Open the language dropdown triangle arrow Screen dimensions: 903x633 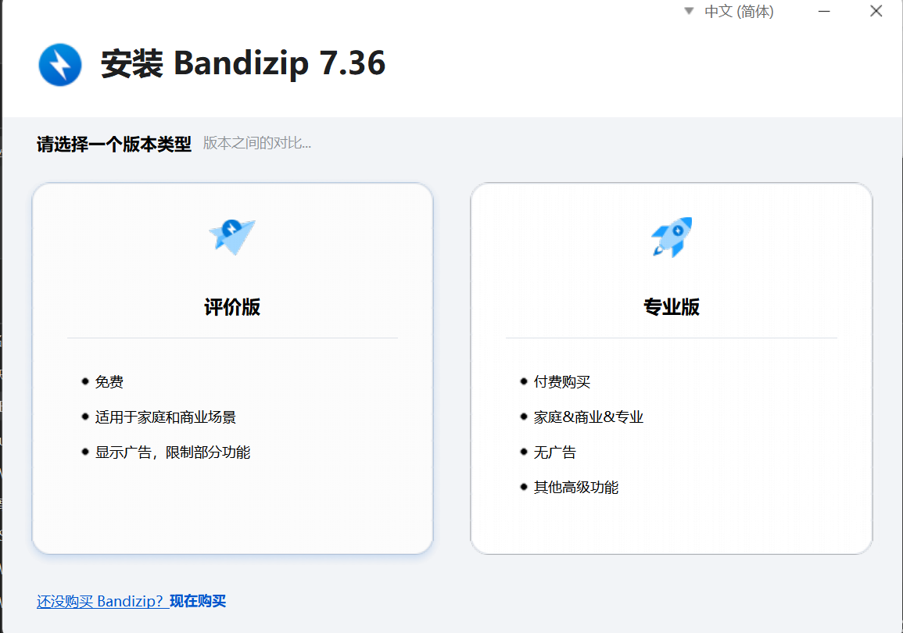click(x=689, y=11)
